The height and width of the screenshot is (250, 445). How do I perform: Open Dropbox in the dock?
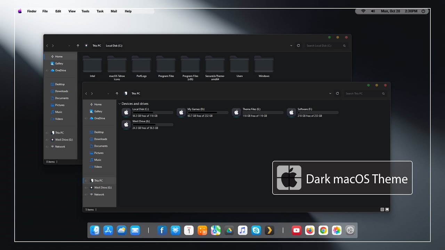pyautogui.click(x=175, y=230)
